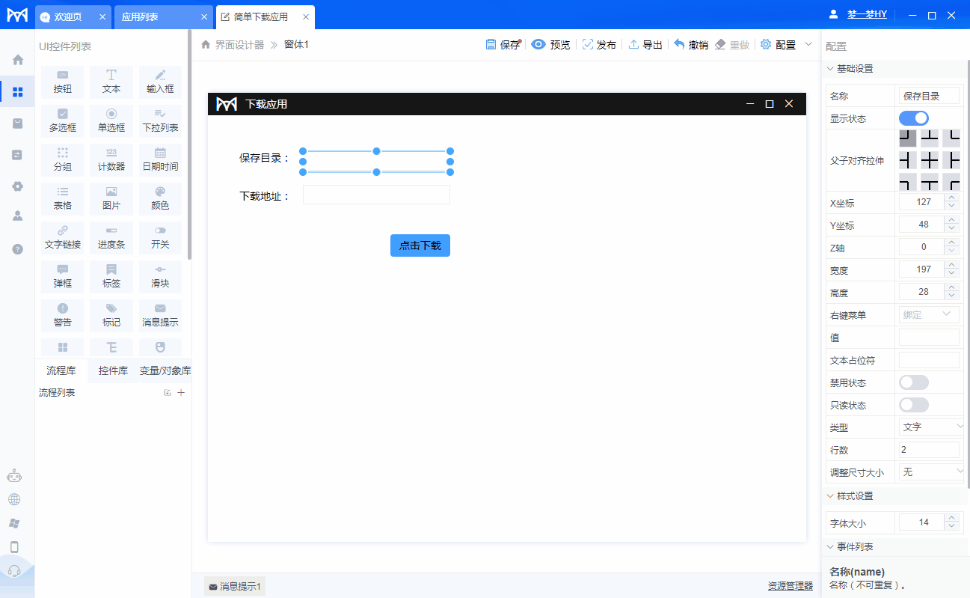Image resolution: width=970 pixels, height=598 pixels.
Task: Increase the X坐标 value
Action: tap(951, 198)
